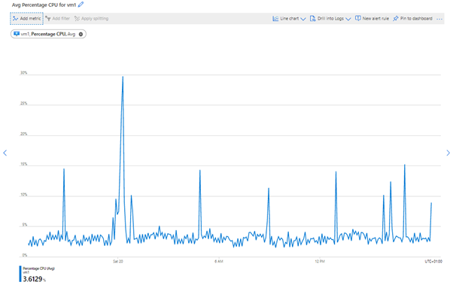This screenshot has height=285, width=453.
Task: Open the Drill into Logs dropdown
Action: [330, 19]
